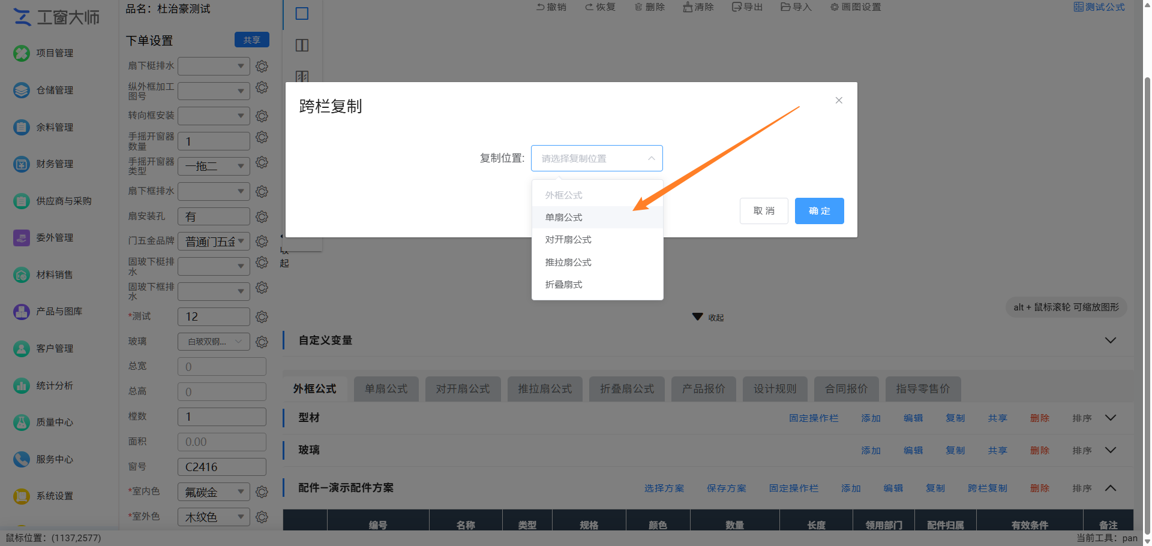1152x546 pixels.
Task: Switch to the 产品报价 tab
Action: click(703, 389)
